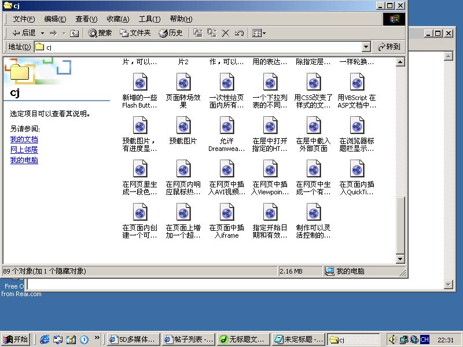Open the 帮助(H) menu

(x=181, y=19)
